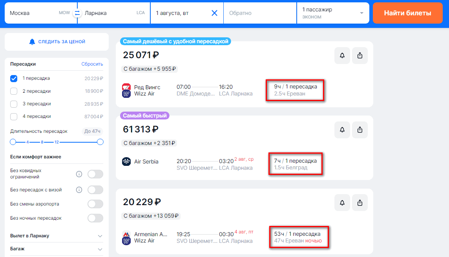
Task: Enable Без ночных пересадок toggle
Action: click(95, 218)
